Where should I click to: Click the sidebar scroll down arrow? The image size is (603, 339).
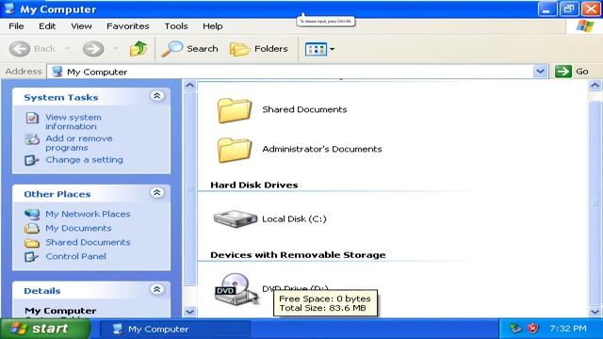pyautogui.click(x=189, y=312)
